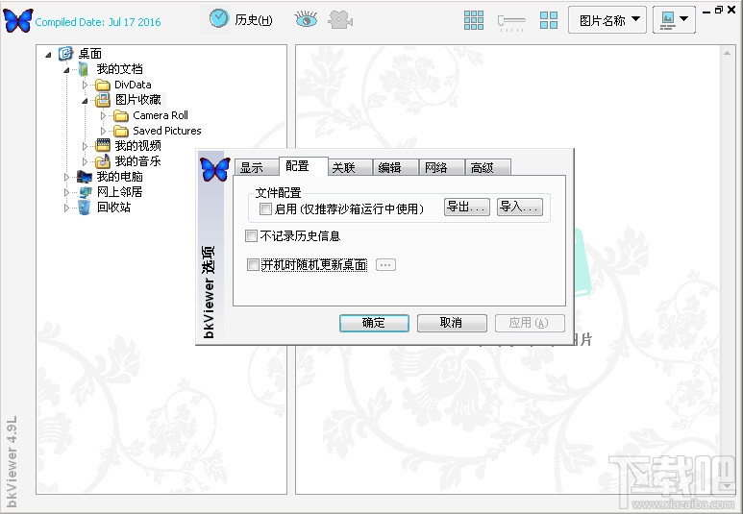Switch to small thumbnail grid view
The height and width of the screenshot is (514, 743).
(x=473, y=20)
